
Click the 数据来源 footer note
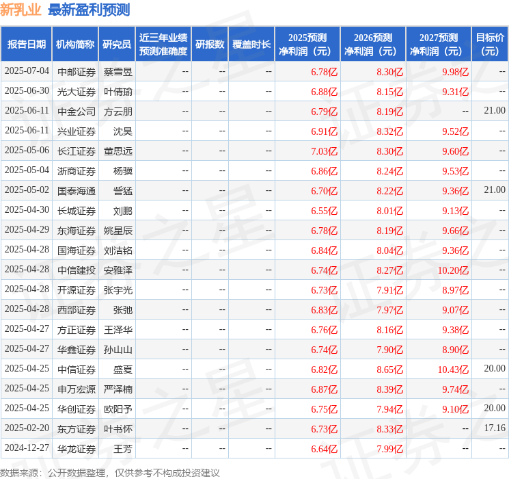pyautogui.click(x=110, y=472)
